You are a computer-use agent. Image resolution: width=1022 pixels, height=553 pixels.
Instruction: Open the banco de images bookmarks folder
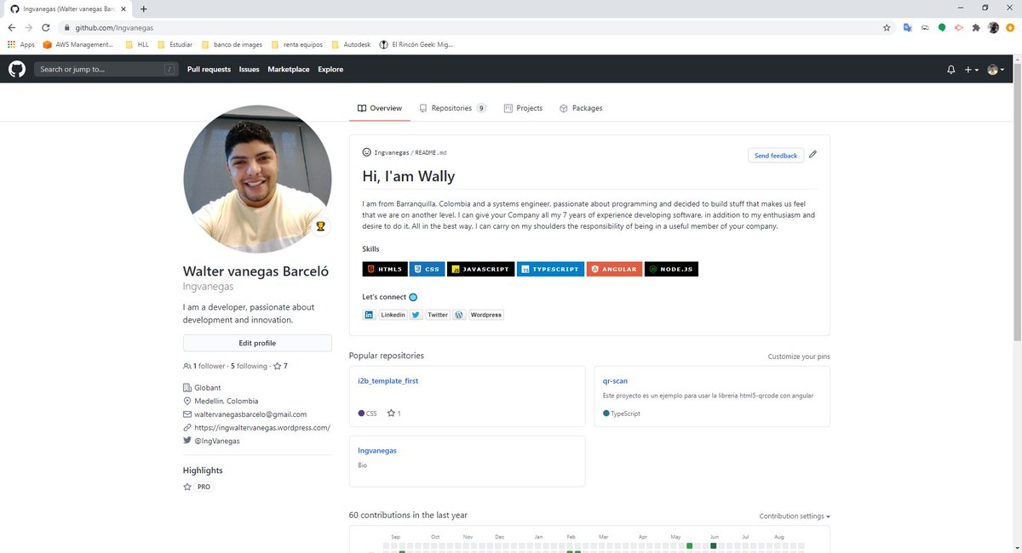click(x=232, y=44)
